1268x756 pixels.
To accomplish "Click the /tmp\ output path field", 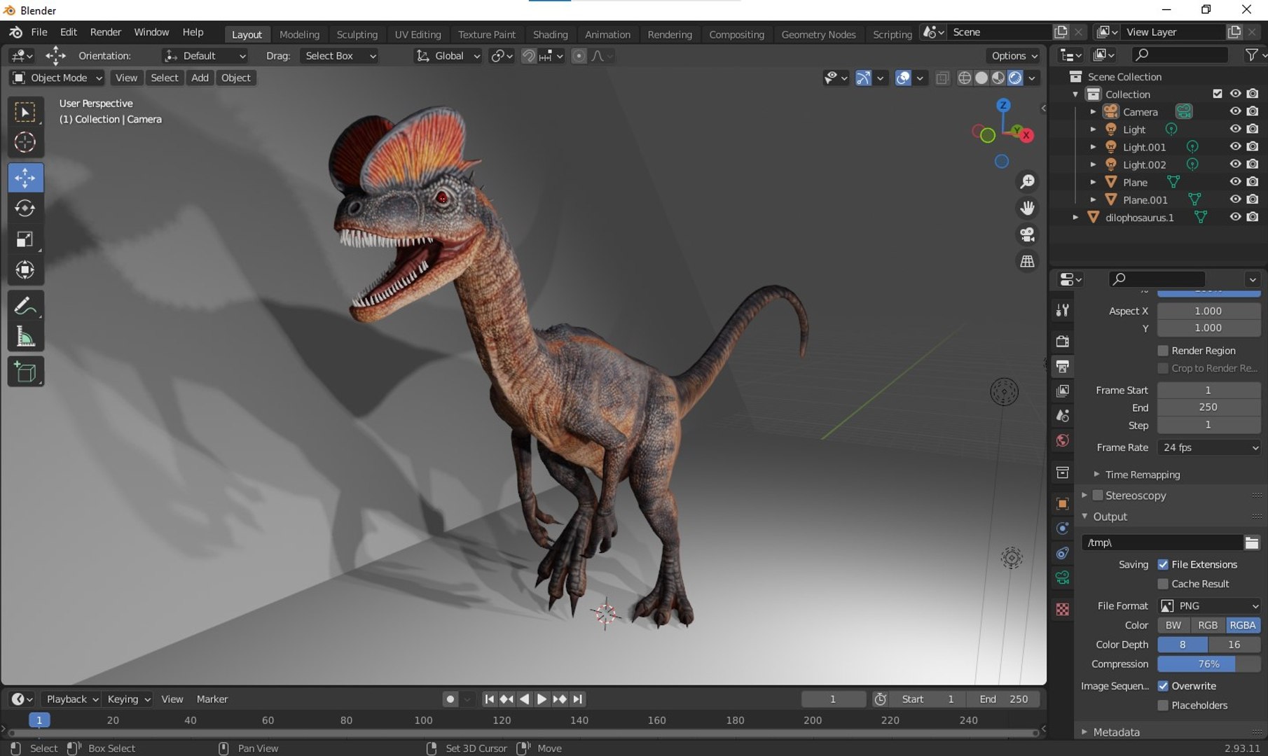I will point(1162,542).
